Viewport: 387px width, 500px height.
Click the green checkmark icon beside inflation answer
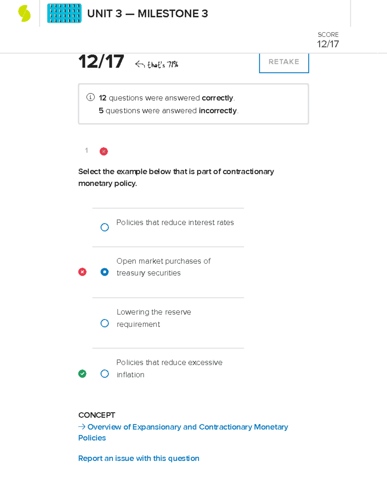(83, 373)
